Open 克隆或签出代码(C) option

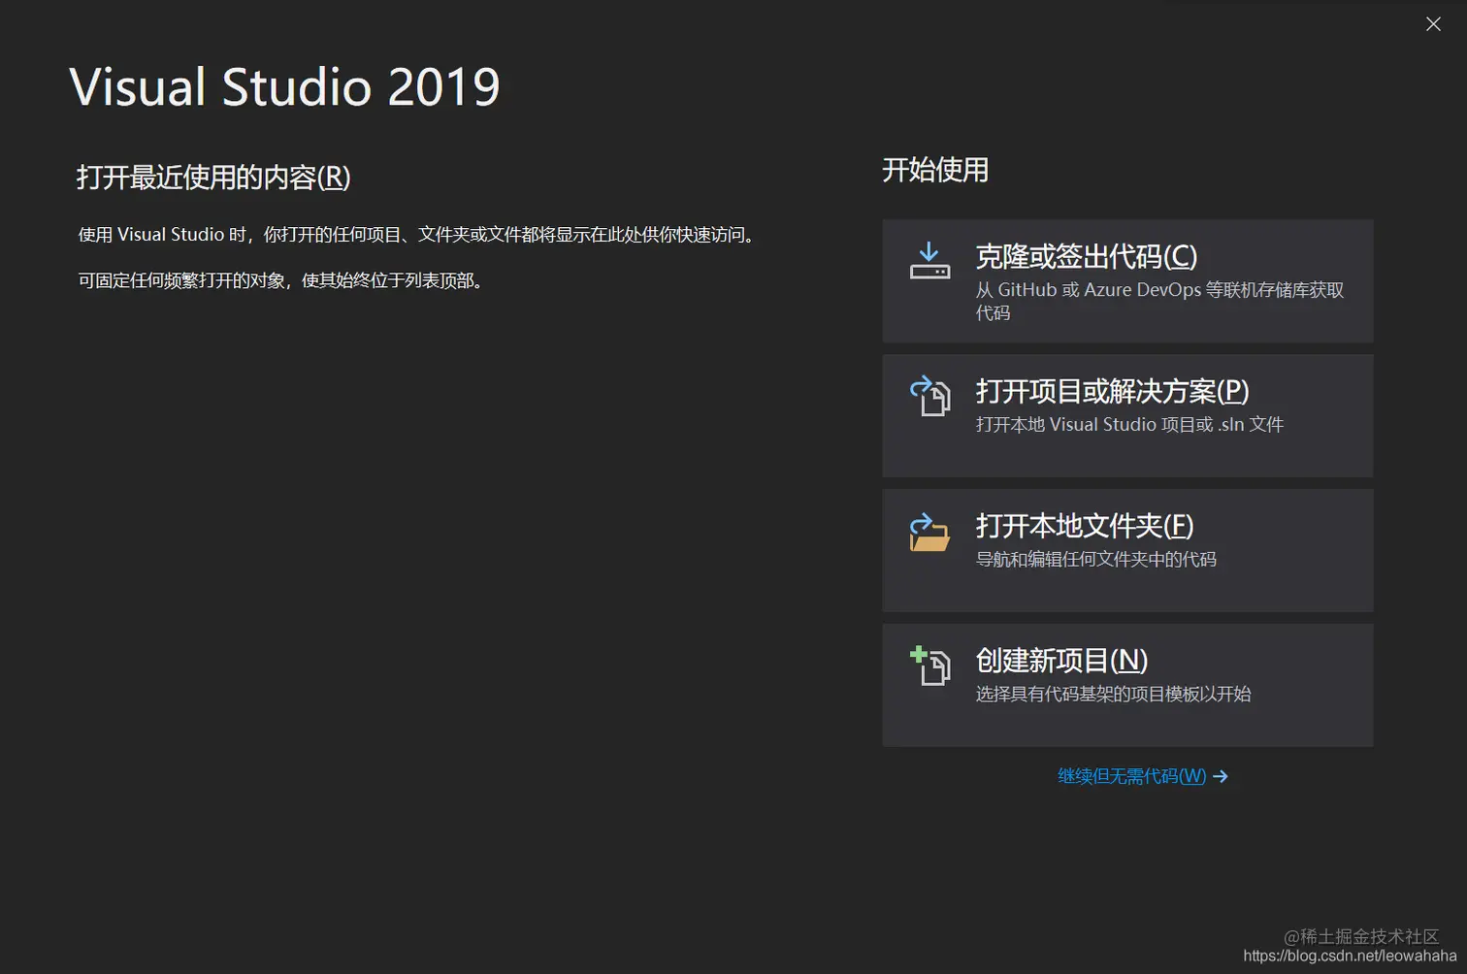pyautogui.click(x=1087, y=257)
